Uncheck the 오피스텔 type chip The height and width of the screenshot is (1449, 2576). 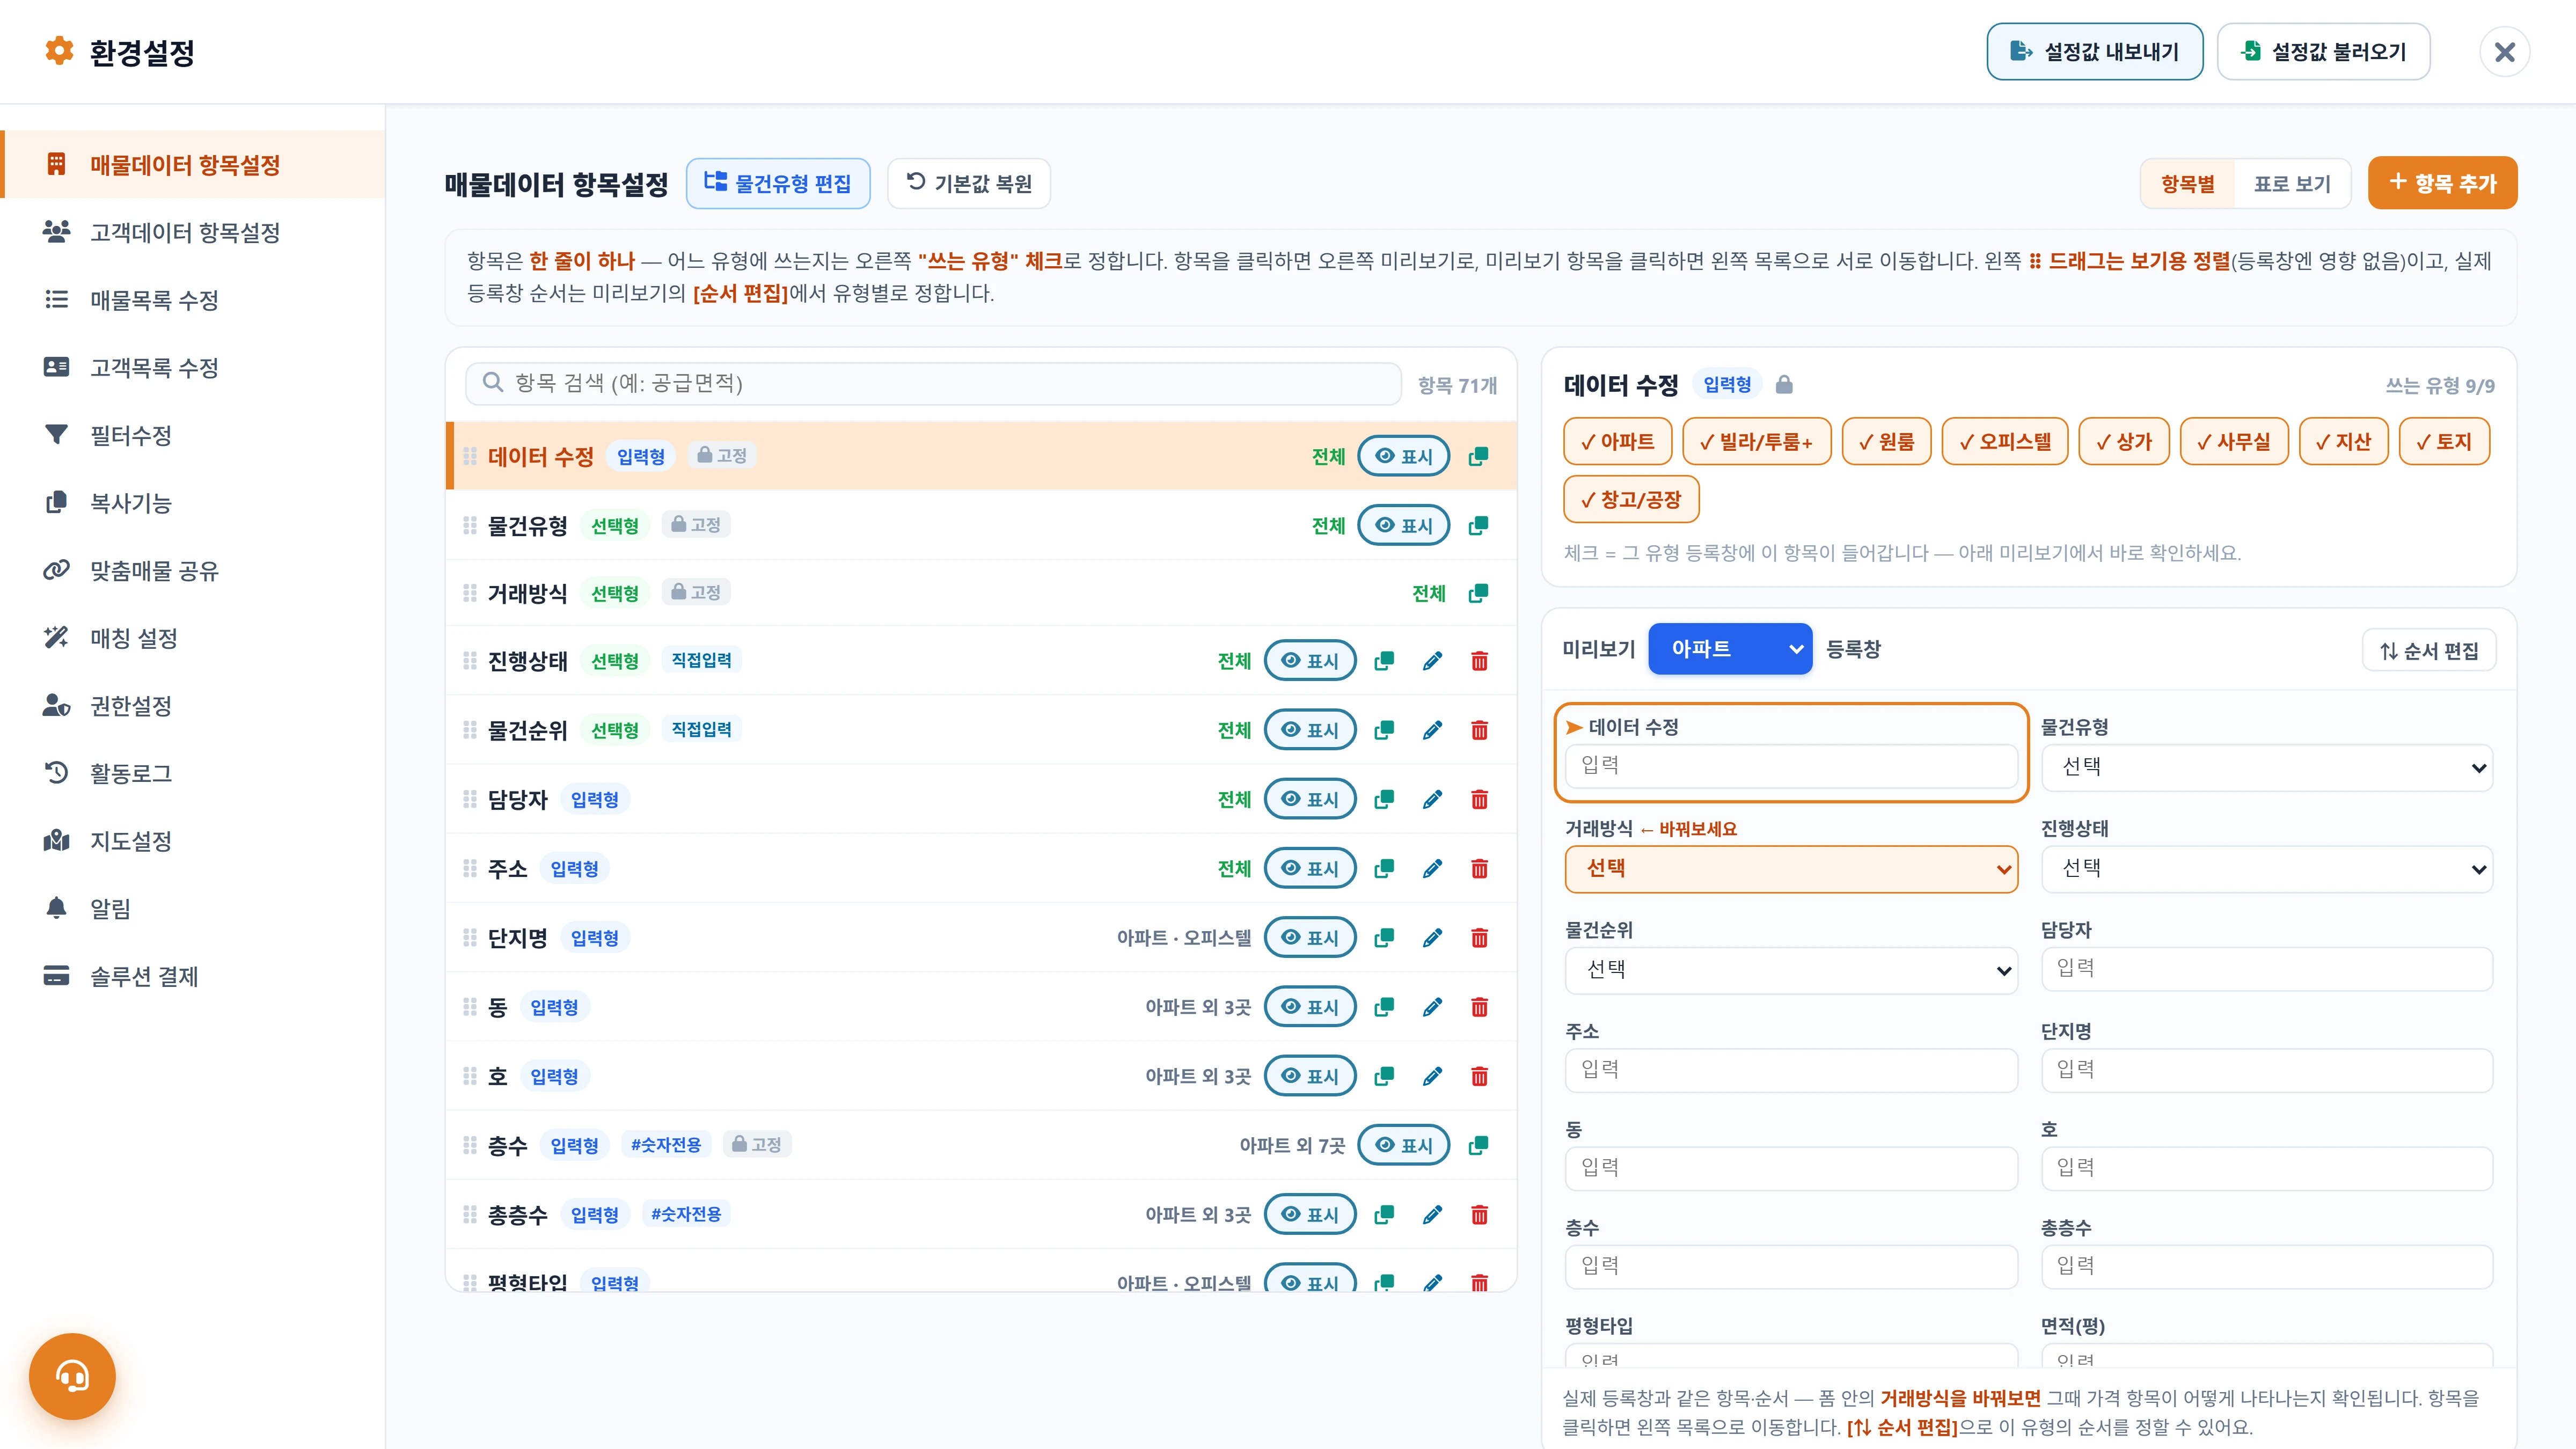pyautogui.click(x=2004, y=441)
